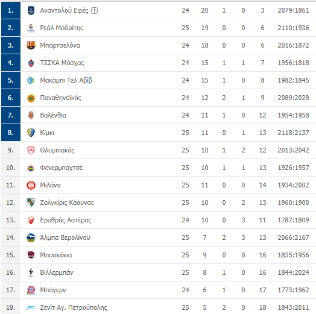Open the Ζενίτ Αγ. Πετρούπολης team link

[74, 307]
